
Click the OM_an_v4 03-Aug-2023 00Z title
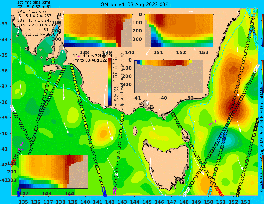(x=134, y=4)
